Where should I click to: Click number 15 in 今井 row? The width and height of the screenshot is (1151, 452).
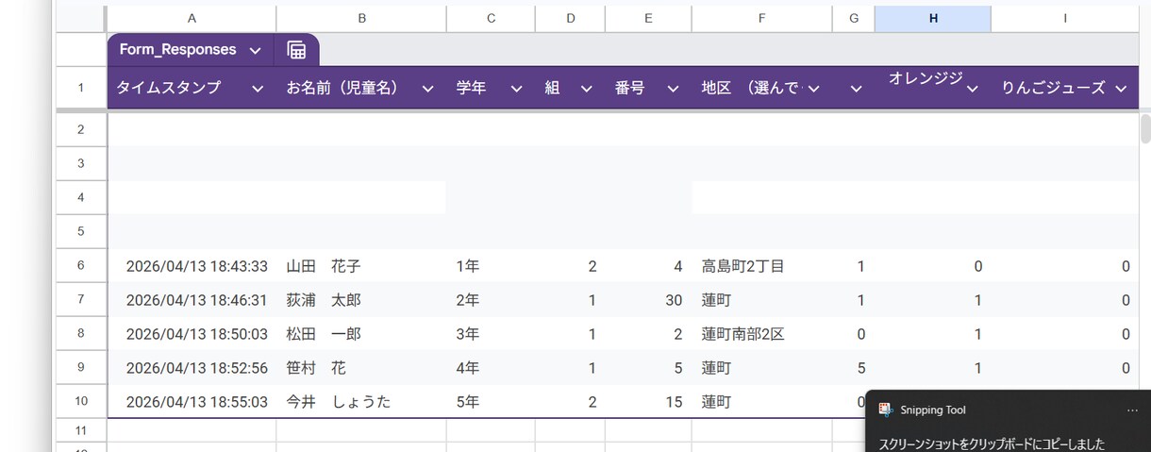(674, 402)
